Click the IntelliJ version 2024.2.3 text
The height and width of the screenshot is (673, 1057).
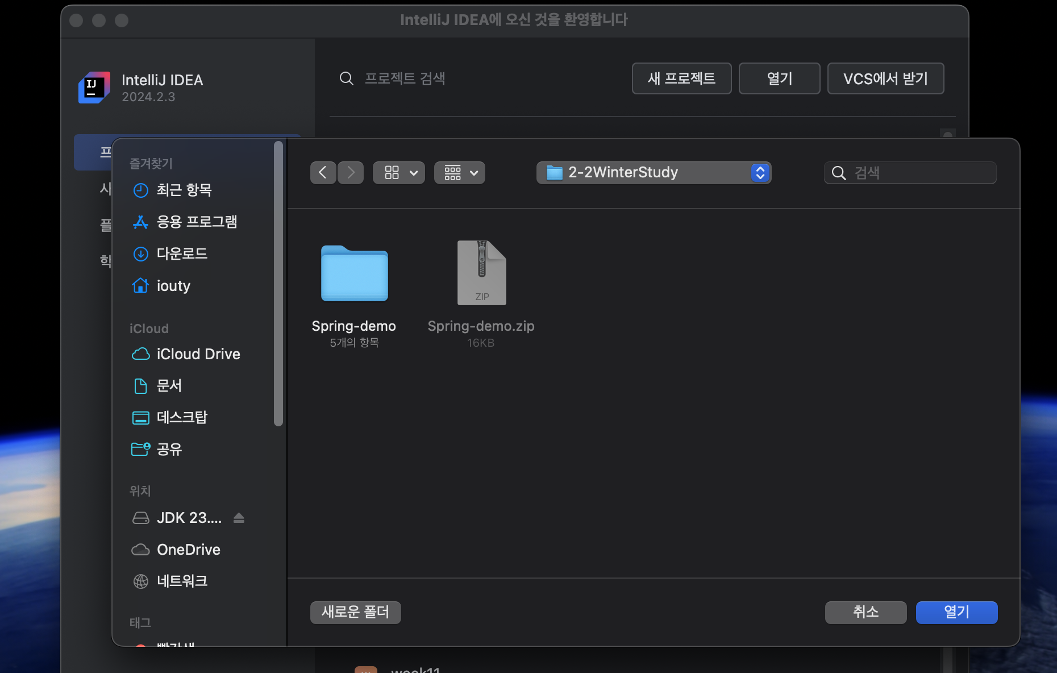click(x=148, y=97)
